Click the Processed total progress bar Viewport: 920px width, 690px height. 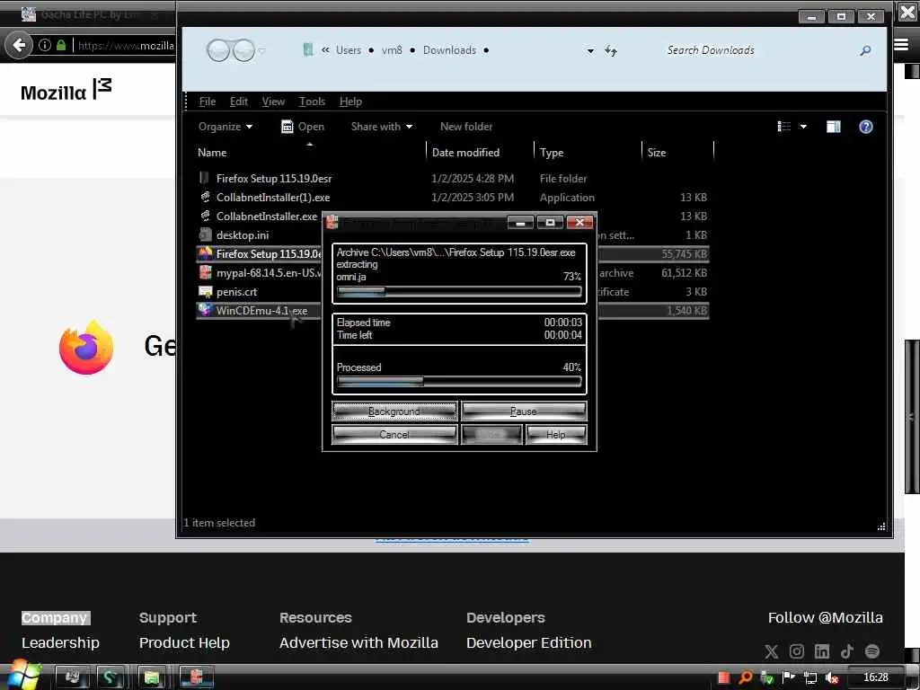[x=459, y=382]
